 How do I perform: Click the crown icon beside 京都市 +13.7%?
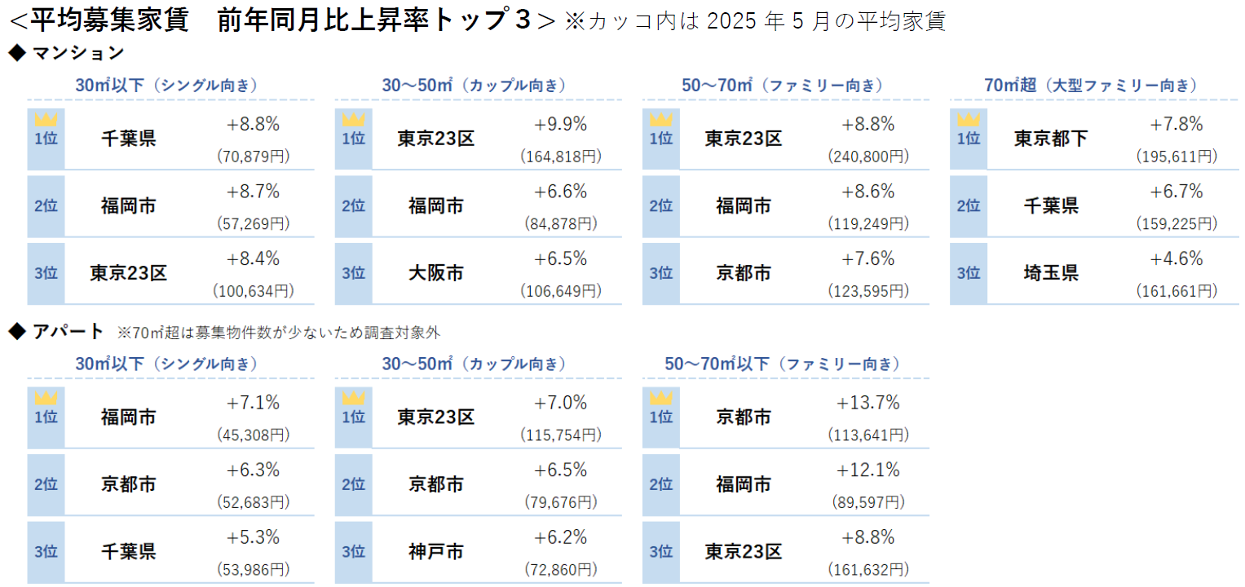[x=660, y=399]
